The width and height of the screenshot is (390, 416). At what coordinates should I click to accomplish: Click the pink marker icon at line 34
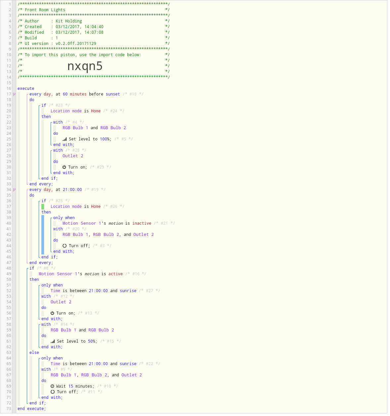tap(14, 190)
